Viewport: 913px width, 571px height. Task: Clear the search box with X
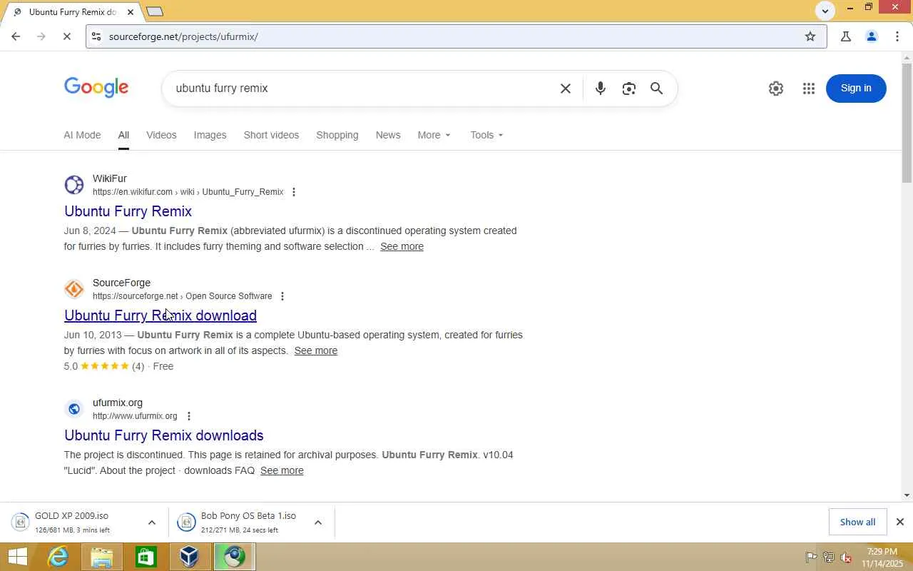[566, 89]
